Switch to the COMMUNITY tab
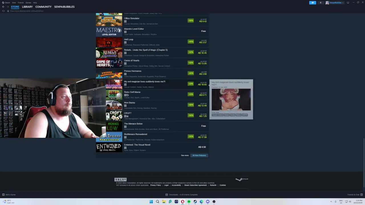365x205 pixels. pos(43,7)
